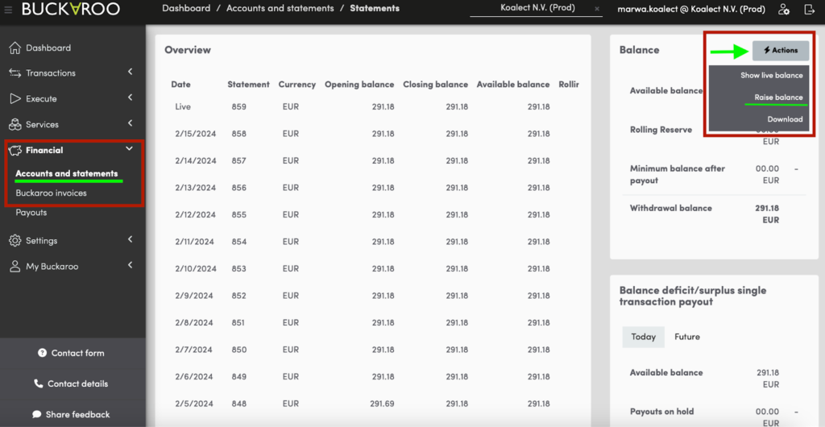Click the hamburger menu icon
The height and width of the screenshot is (427, 825).
coord(6,10)
